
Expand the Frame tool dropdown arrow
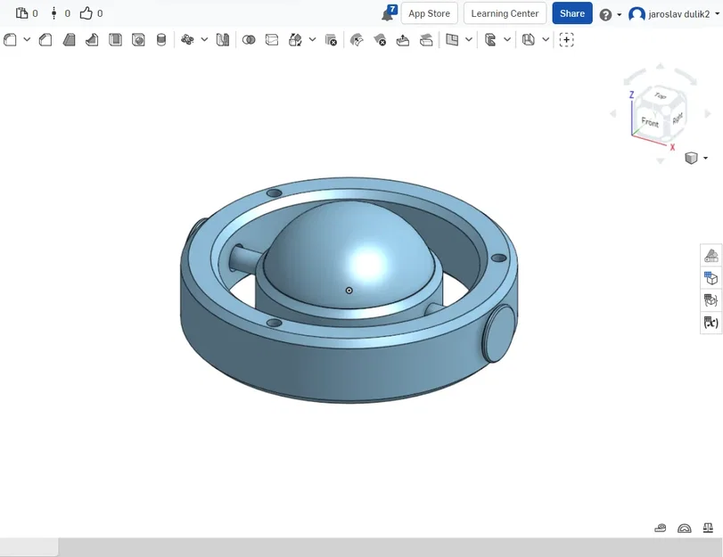point(507,40)
